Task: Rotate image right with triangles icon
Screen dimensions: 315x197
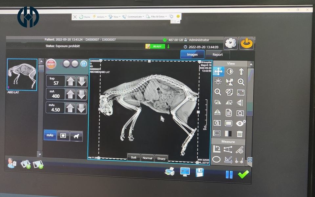Action: coord(229,103)
